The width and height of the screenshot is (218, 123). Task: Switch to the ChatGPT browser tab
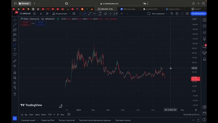point(196,9)
